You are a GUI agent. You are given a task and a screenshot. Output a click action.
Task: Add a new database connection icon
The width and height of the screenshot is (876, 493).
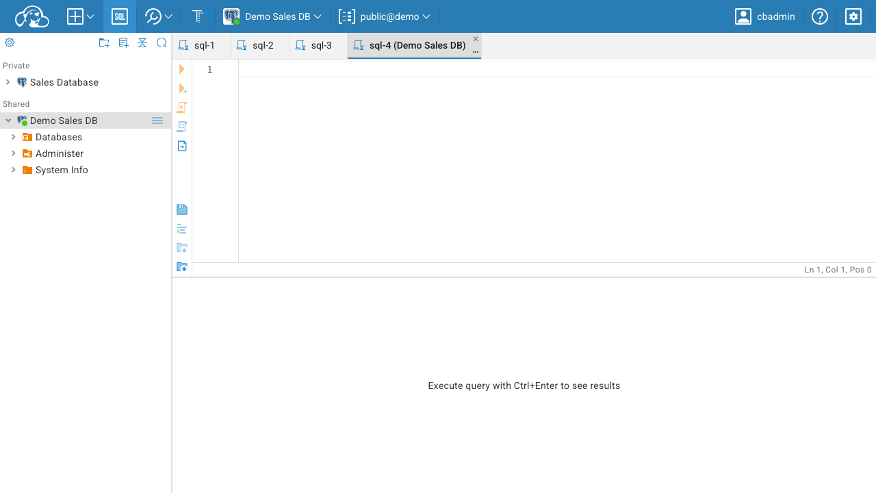pos(123,42)
